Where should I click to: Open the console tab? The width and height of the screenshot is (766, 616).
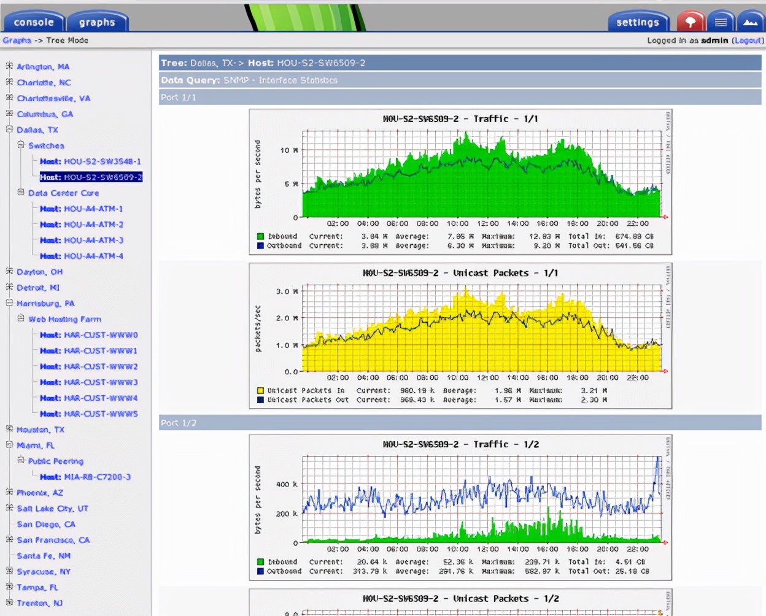pos(34,22)
